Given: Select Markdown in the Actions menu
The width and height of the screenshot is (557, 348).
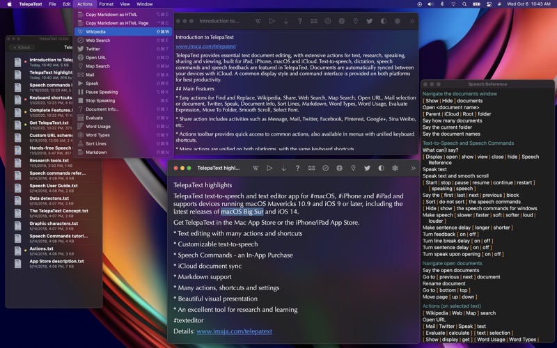Looking at the screenshot, I should coord(123,152).
